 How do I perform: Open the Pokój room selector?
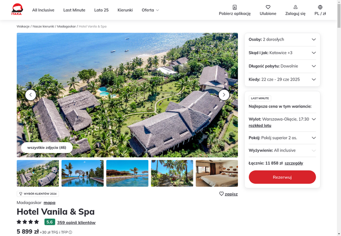coord(282,138)
